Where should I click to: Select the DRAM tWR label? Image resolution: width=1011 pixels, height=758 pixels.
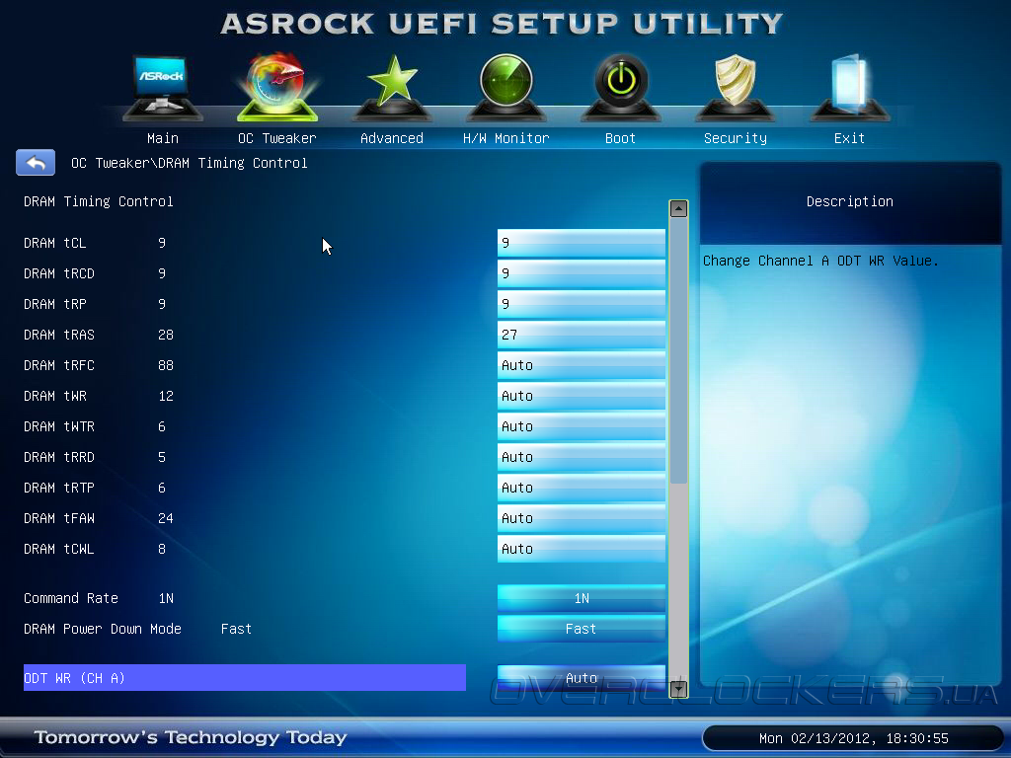(x=55, y=396)
